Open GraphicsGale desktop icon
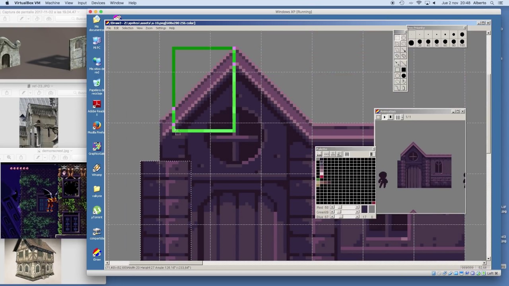The width and height of the screenshot is (509, 286). (x=96, y=148)
